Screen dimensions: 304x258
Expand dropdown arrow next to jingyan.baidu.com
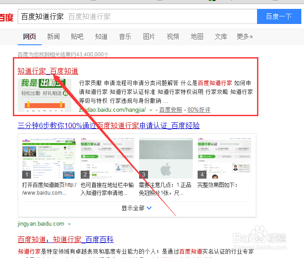[x=69, y=224]
